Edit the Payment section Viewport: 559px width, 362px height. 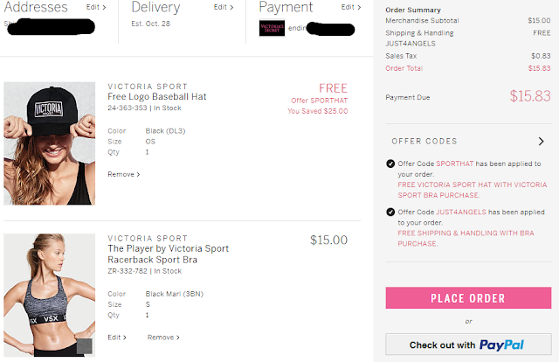pyautogui.click(x=351, y=7)
